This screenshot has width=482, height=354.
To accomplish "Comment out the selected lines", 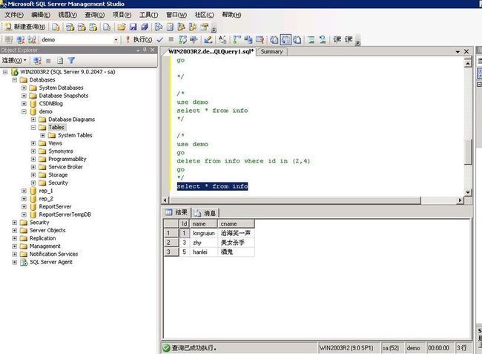I will [x=311, y=39].
